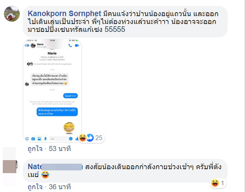Click the phone call icon in screenshot
Screen dimensions: 245x192
pos(70,45)
